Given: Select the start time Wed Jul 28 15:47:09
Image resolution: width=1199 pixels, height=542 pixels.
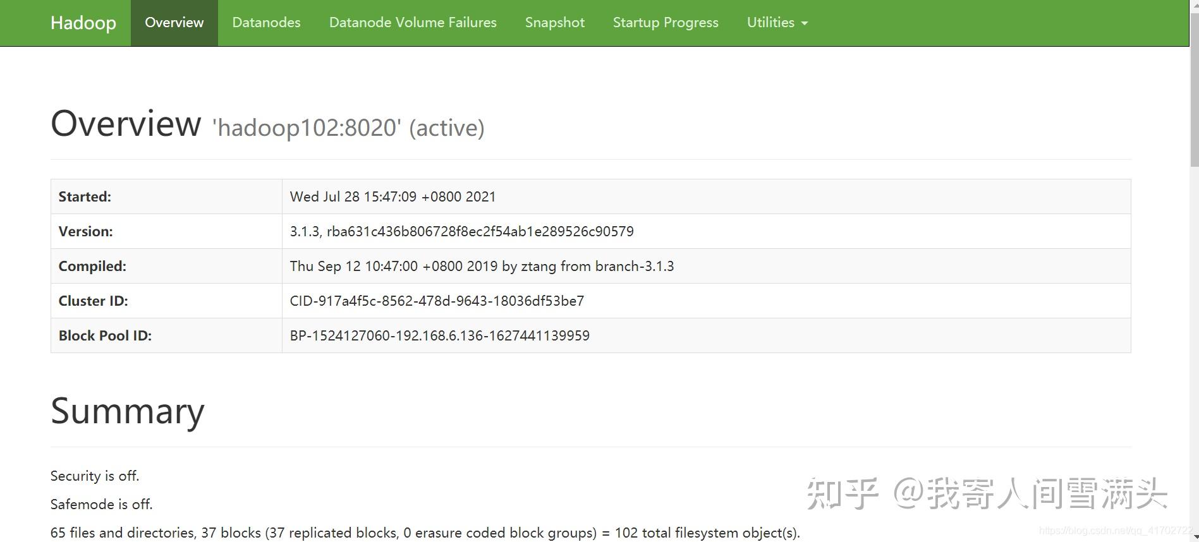Looking at the screenshot, I should click(393, 196).
